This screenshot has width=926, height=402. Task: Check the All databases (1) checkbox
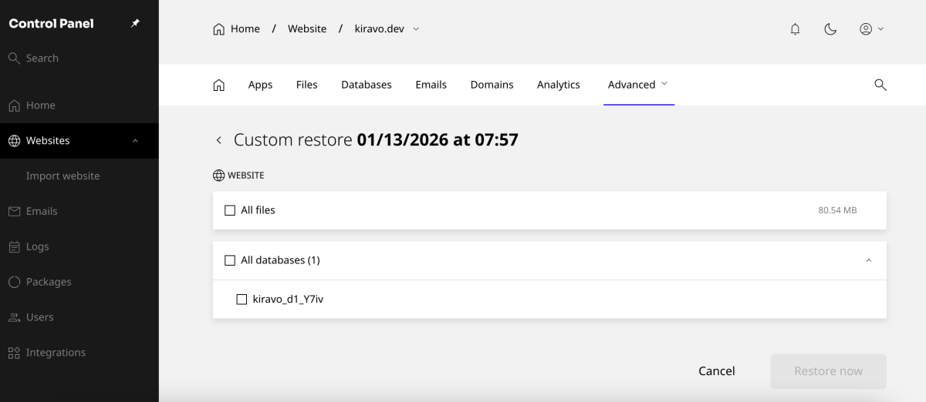click(230, 260)
